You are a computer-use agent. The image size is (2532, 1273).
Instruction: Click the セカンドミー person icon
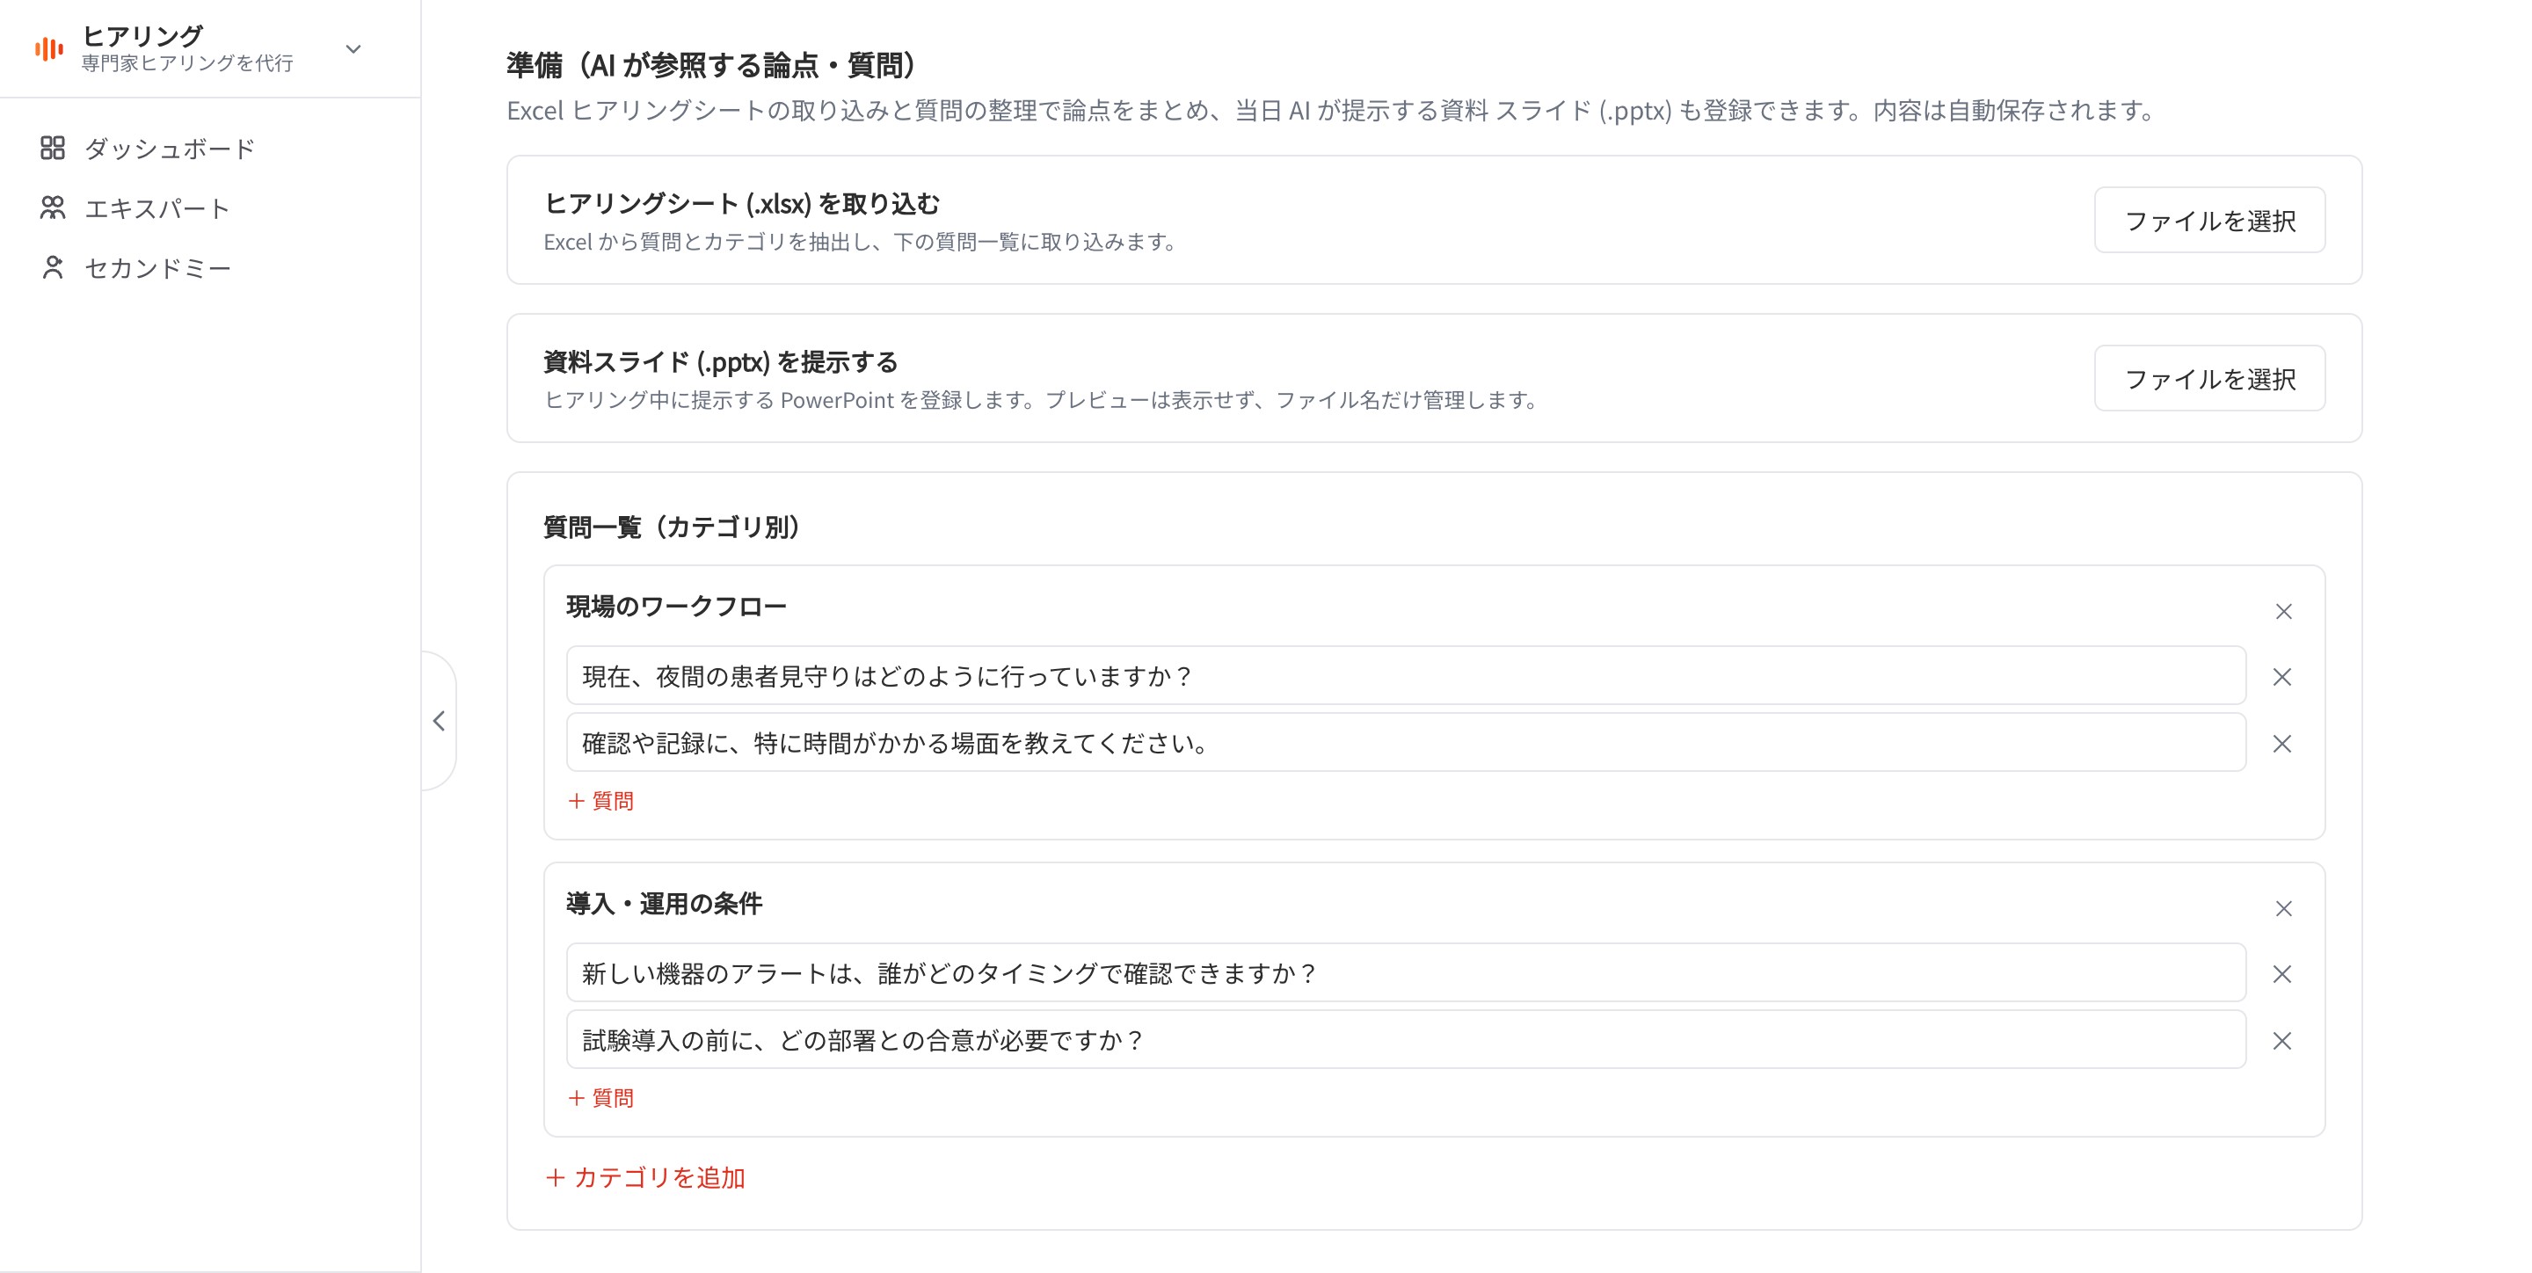click(53, 268)
